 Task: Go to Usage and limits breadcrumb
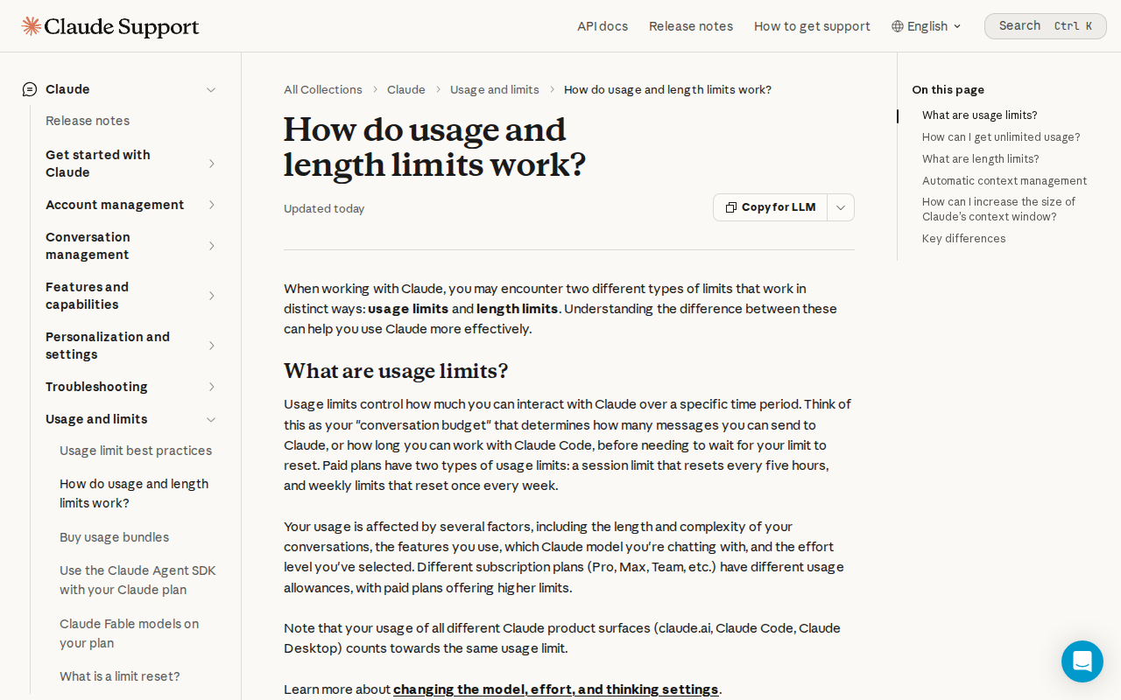coord(495,89)
